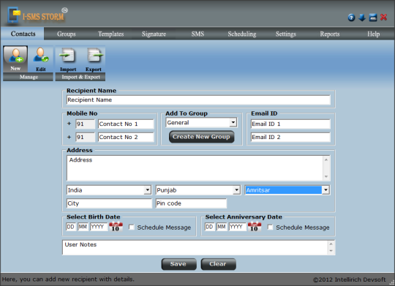The height and width of the screenshot is (286, 395).
Task: Click the anniversary DD field
Action: pyautogui.click(x=209, y=227)
